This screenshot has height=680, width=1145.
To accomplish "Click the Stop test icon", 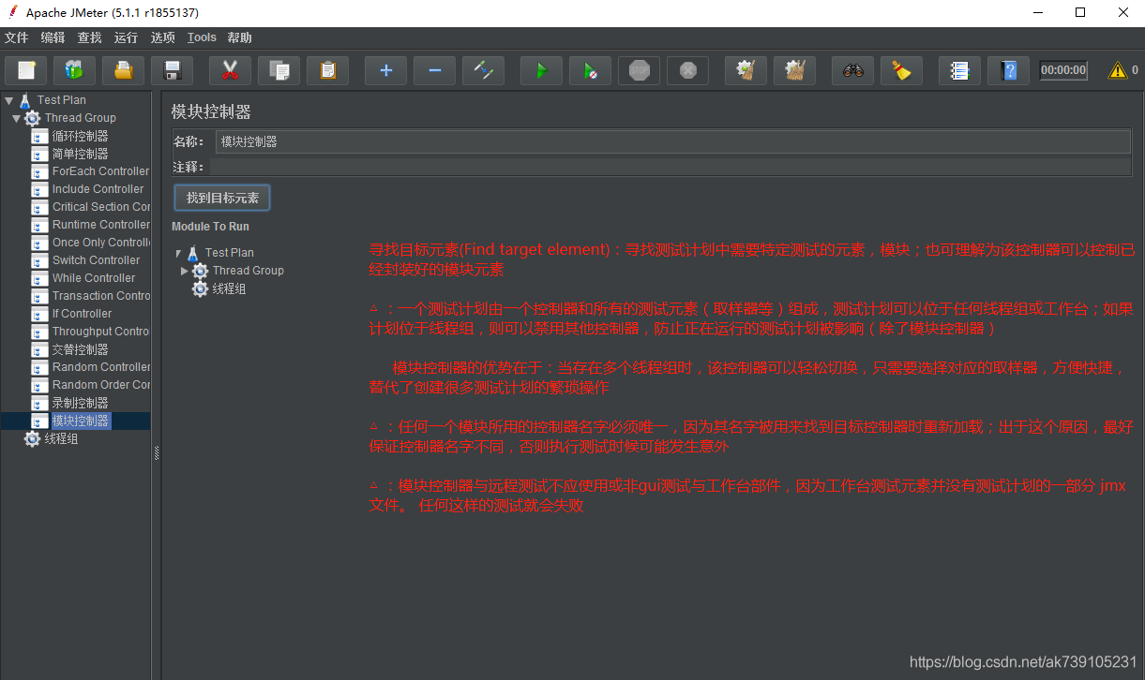I will click(x=639, y=70).
